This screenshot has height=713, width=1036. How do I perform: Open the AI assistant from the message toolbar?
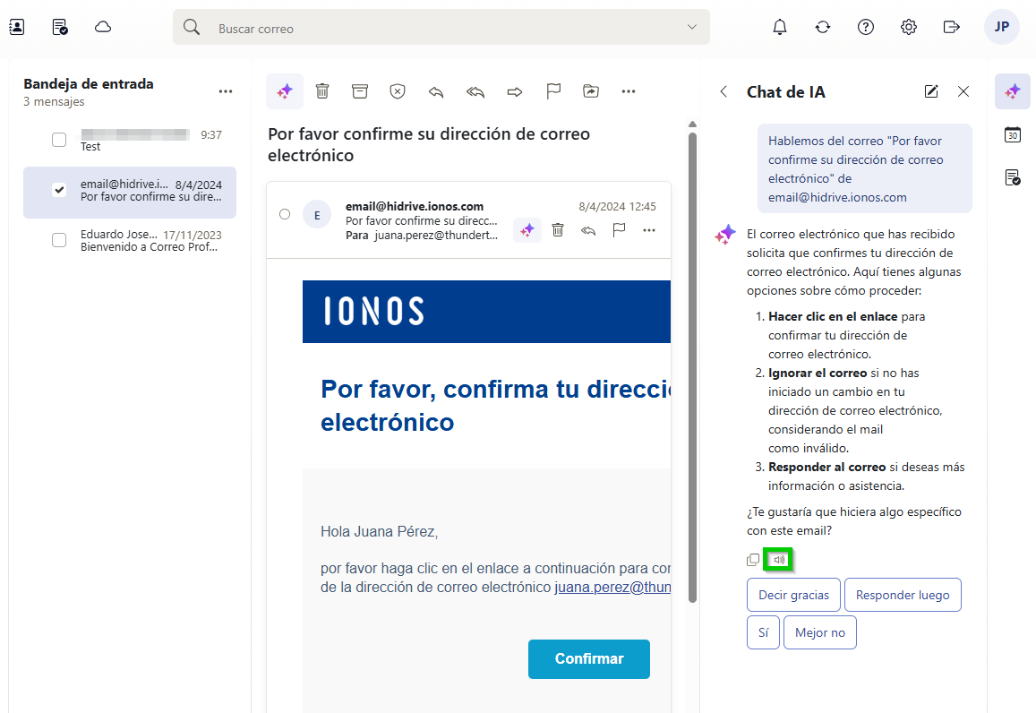click(285, 90)
